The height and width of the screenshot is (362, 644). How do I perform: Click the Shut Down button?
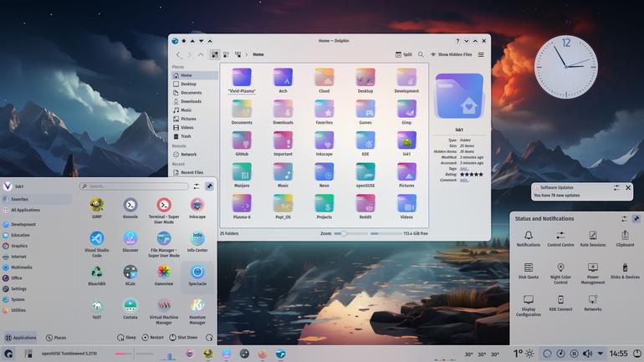click(x=183, y=338)
